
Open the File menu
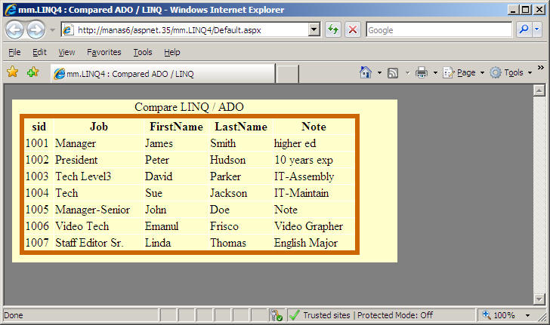coord(14,52)
